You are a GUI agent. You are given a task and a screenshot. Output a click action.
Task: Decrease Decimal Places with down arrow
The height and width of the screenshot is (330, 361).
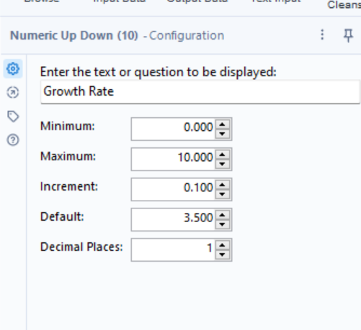[223, 255]
